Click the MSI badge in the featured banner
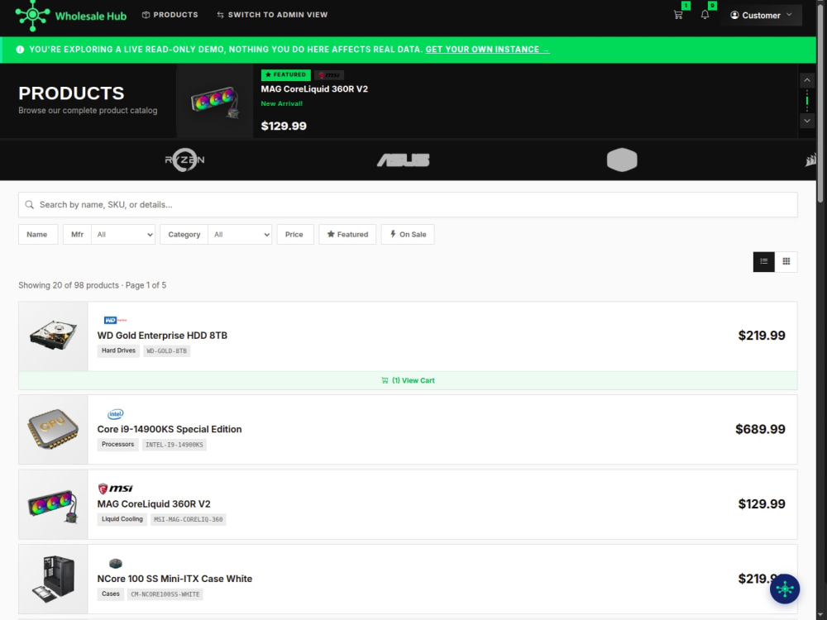Screen dimensions: 827x620 [329, 75]
